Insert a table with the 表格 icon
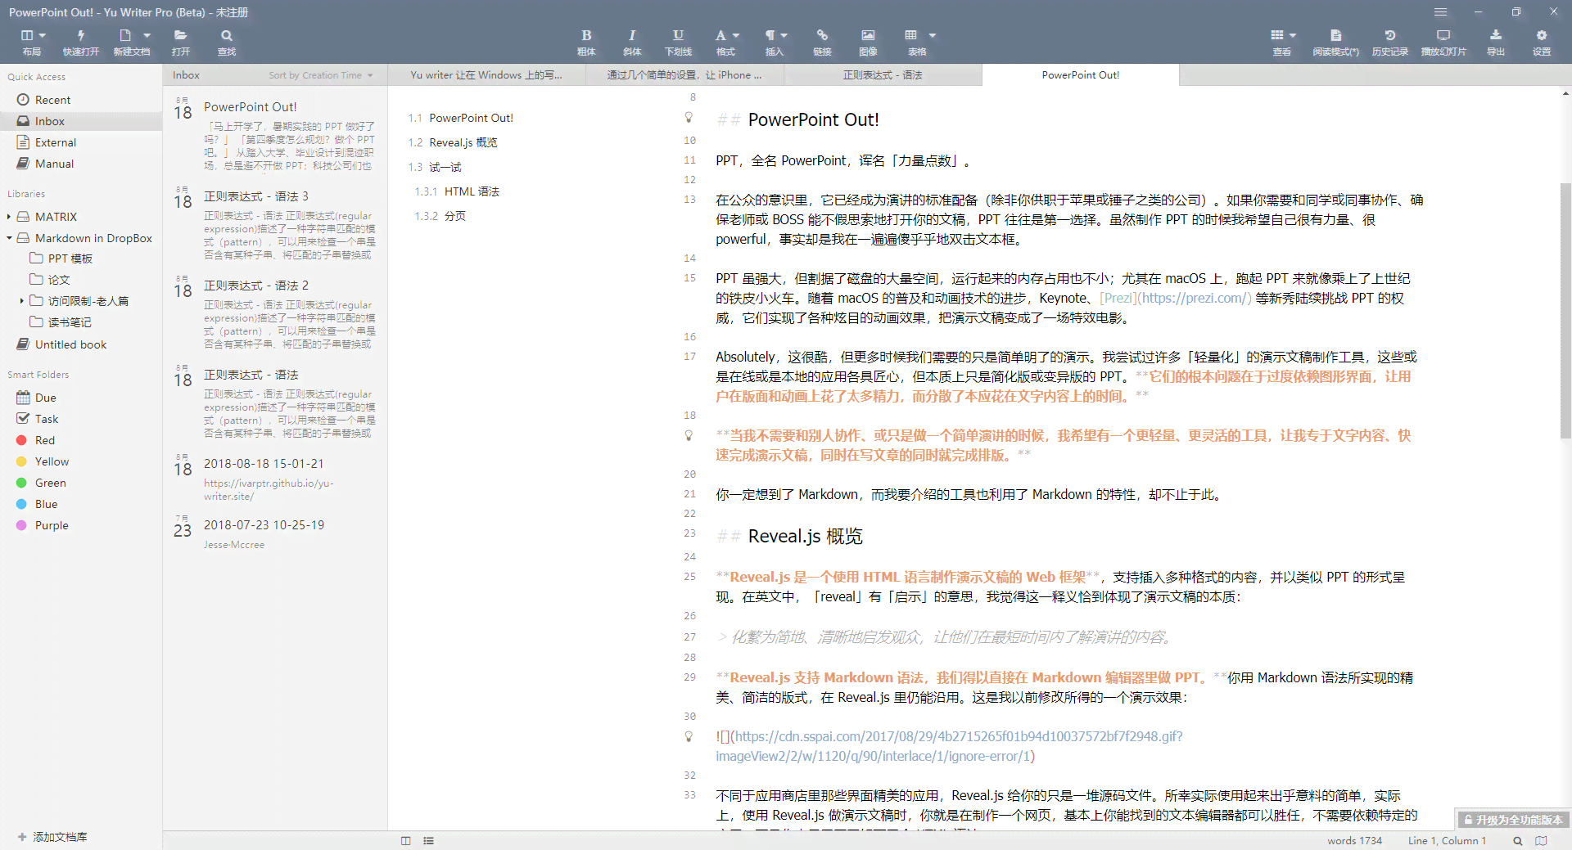Image resolution: width=1572 pixels, height=850 pixels. point(910,36)
